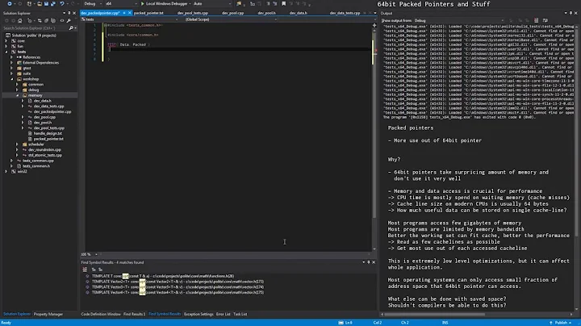Switch to the dev_data.h editor tab

(299, 13)
